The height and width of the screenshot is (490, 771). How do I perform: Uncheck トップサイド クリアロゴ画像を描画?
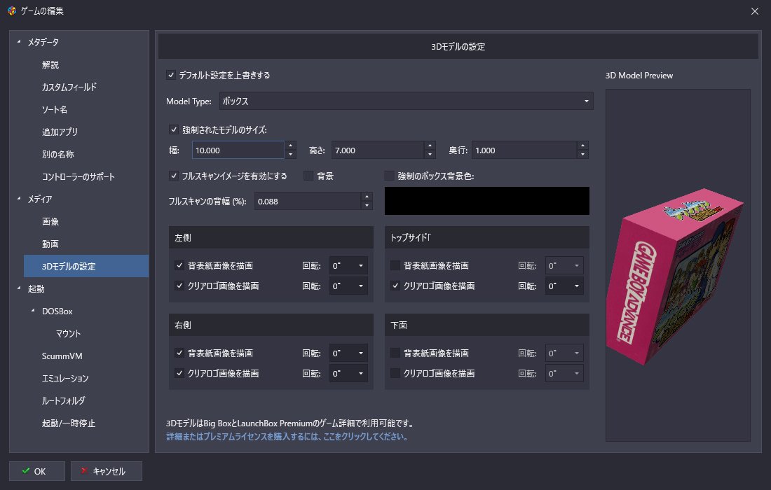pyautogui.click(x=395, y=286)
